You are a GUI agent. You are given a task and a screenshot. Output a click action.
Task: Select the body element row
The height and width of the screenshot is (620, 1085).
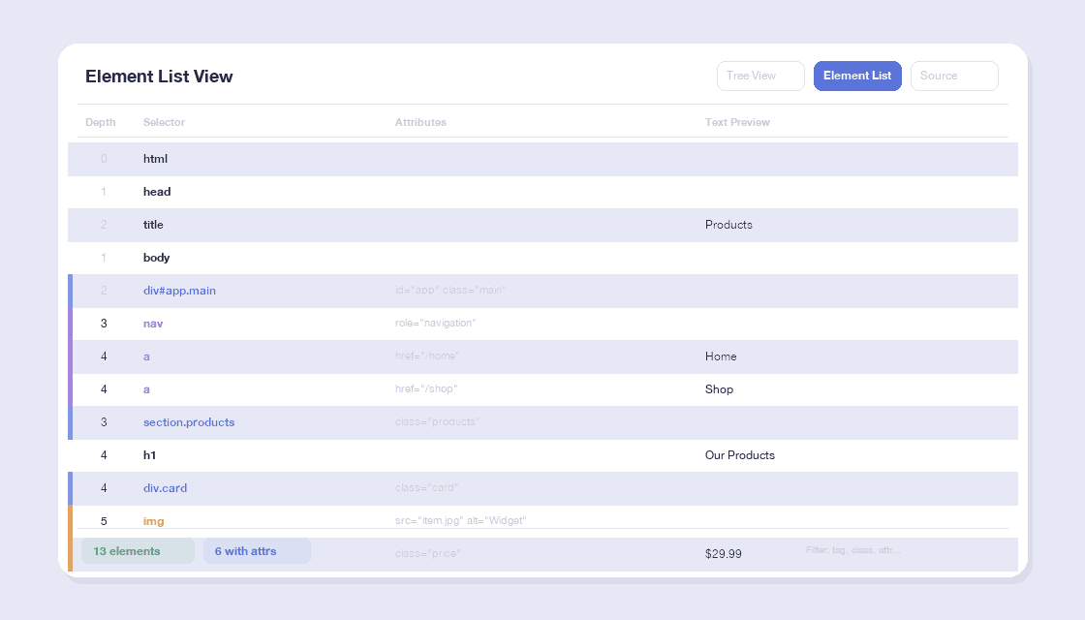tap(542, 258)
